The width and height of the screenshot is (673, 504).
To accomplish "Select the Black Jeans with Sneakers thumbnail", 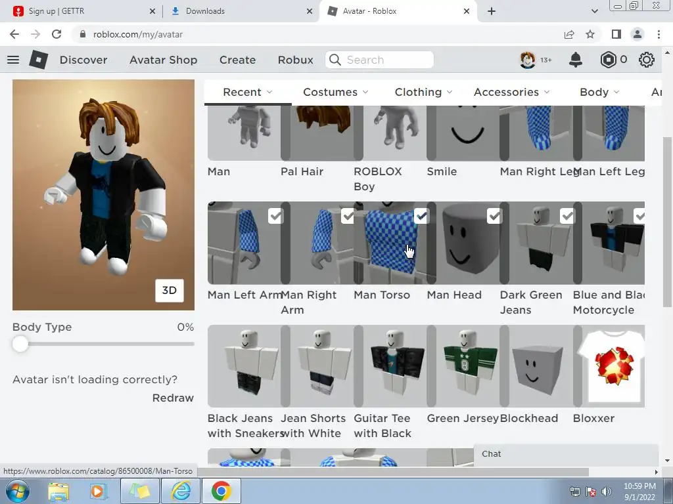I will coord(244,366).
